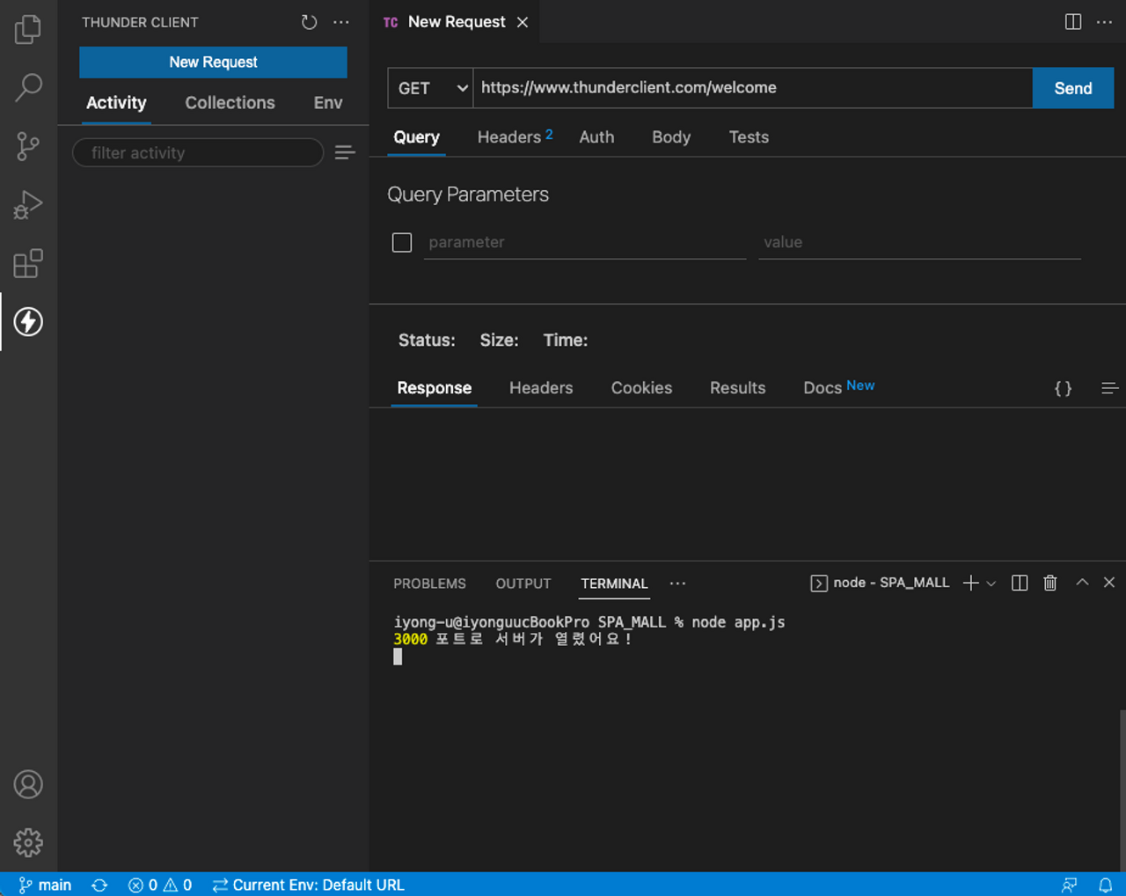The width and height of the screenshot is (1126, 896).
Task: Open the Auth tab
Action: 596,136
